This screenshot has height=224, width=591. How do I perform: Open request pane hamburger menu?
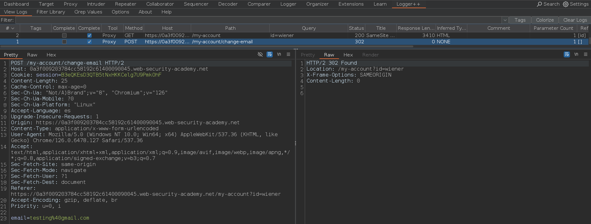(288, 54)
